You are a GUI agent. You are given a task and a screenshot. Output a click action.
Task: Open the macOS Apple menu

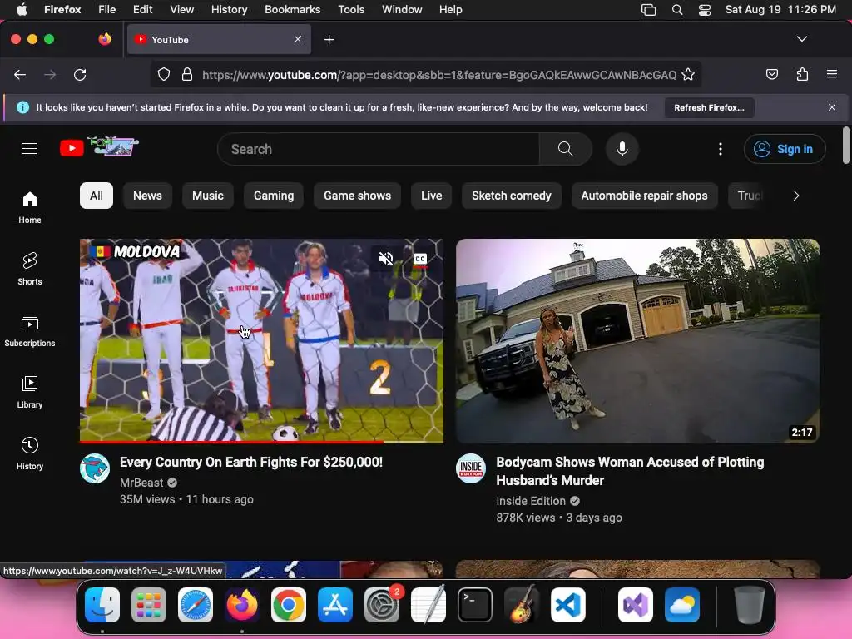tap(22, 10)
